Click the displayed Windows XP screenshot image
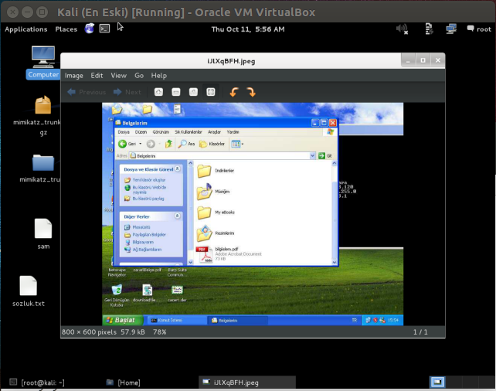Image resolution: width=496 pixels, height=391 pixels. click(253, 214)
